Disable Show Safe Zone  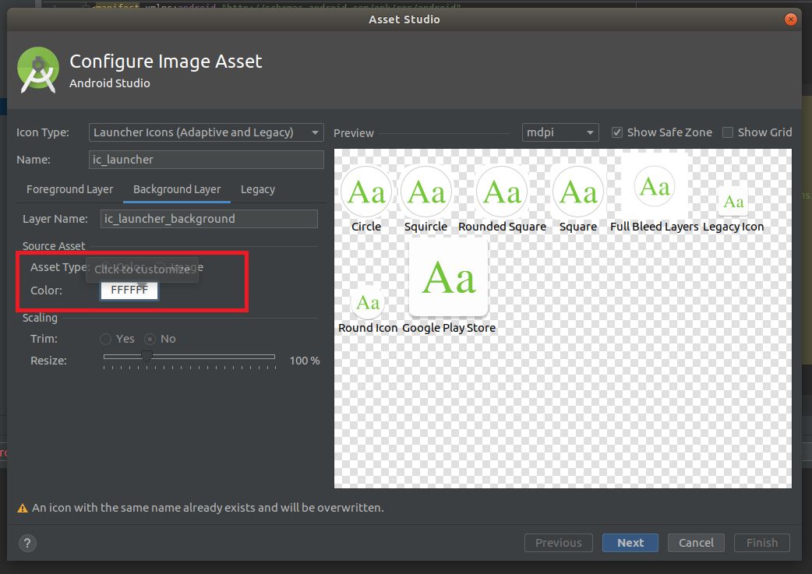pyautogui.click(x=616, y=132)
